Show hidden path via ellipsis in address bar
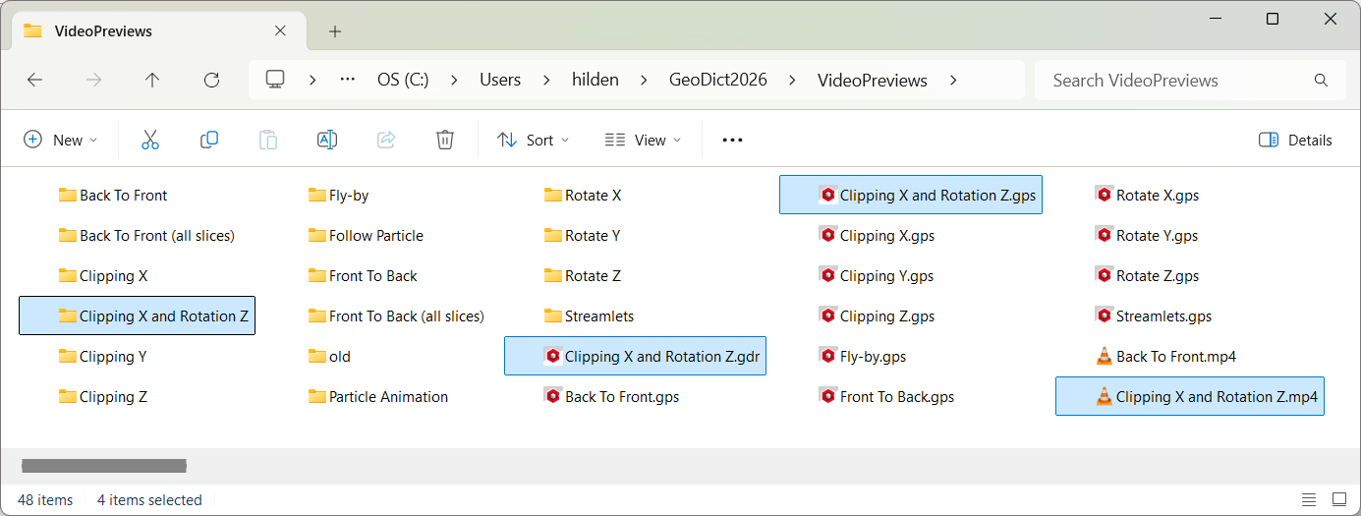This screenshot has width=1361, height=516. (x=347, y=81)
